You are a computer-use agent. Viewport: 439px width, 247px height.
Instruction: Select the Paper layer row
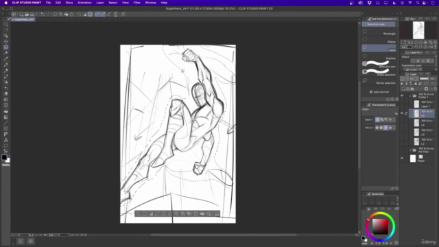pyautogui.click(x=422, y=158)
